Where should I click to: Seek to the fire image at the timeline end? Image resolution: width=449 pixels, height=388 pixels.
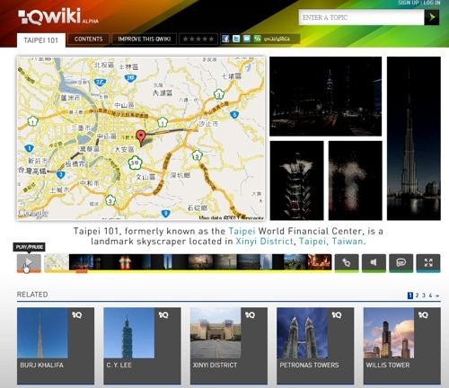320,262
